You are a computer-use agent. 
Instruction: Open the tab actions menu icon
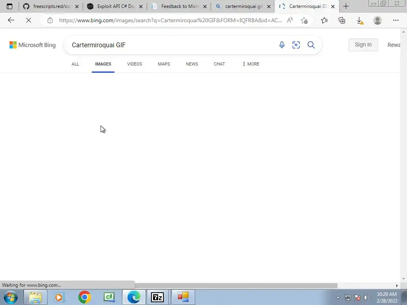point(10,6)
